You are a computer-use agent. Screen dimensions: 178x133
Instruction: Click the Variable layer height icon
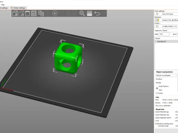tap(90, 13)
